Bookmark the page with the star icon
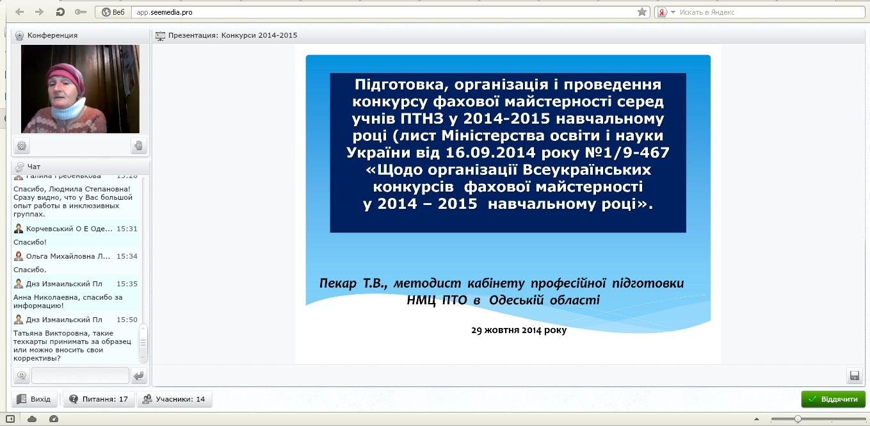The image size is (870, 426). pos(642,12)
